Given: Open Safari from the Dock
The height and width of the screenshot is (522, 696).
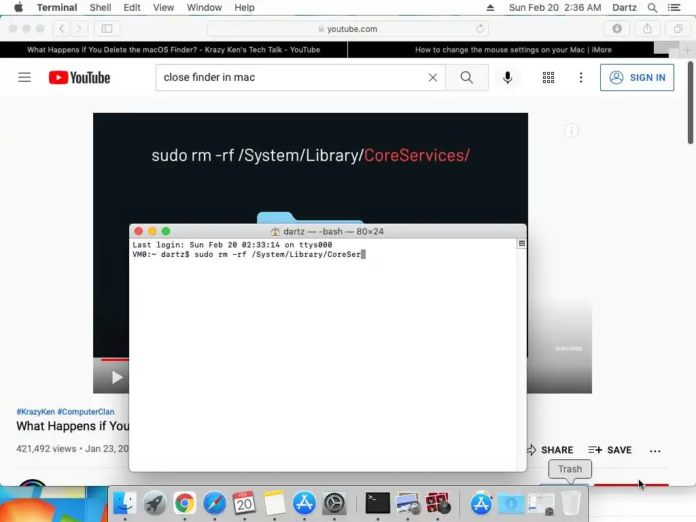Looking at the screenshot, I should 214,504.
